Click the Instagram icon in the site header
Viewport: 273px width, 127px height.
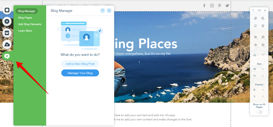pyautogui.click(x=212, y=6)
